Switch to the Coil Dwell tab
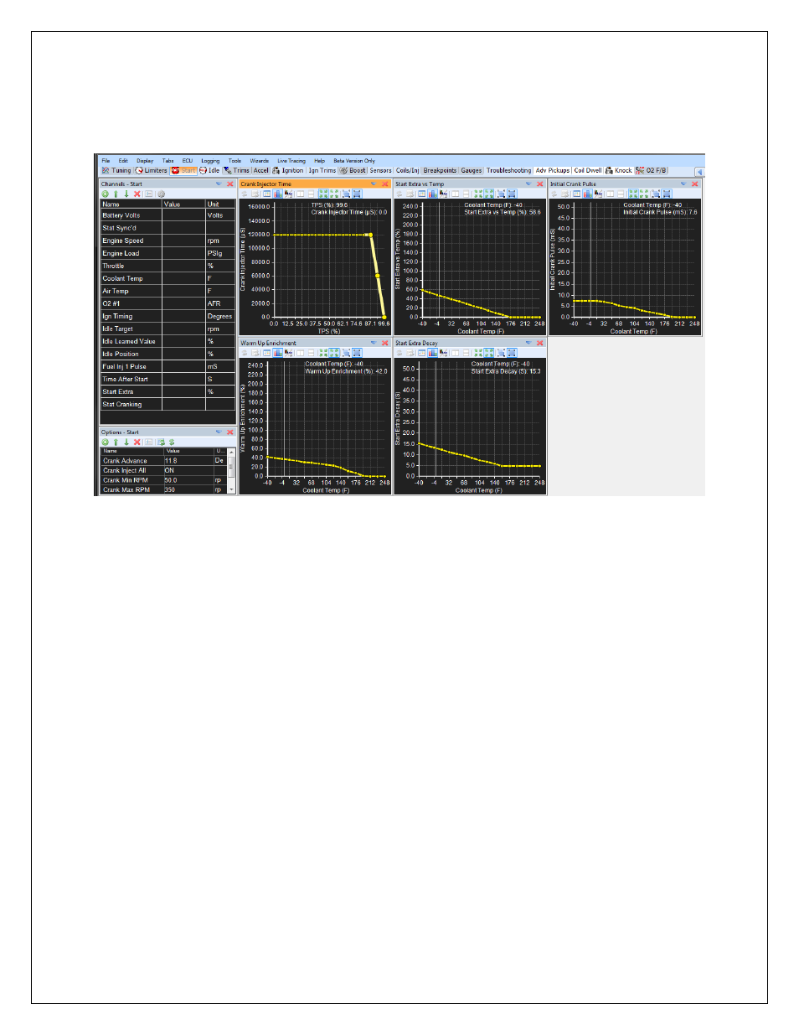Image resolution: width=799 pixels, height=1035 pixels. [x=588, y=170]
